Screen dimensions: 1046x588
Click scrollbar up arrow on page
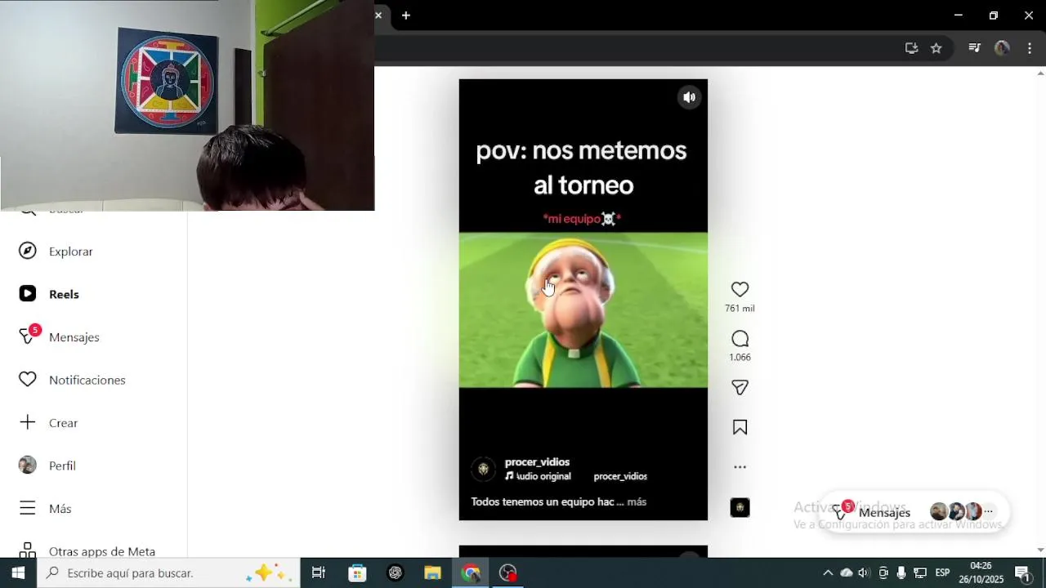tap(1040, 73)
